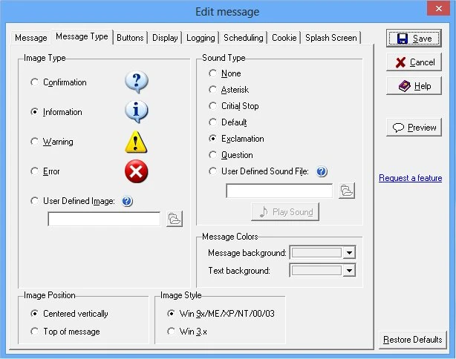Screen dimensions: 456x359
Task: Select the Warning image type radio button
Action: click(34, 142)
